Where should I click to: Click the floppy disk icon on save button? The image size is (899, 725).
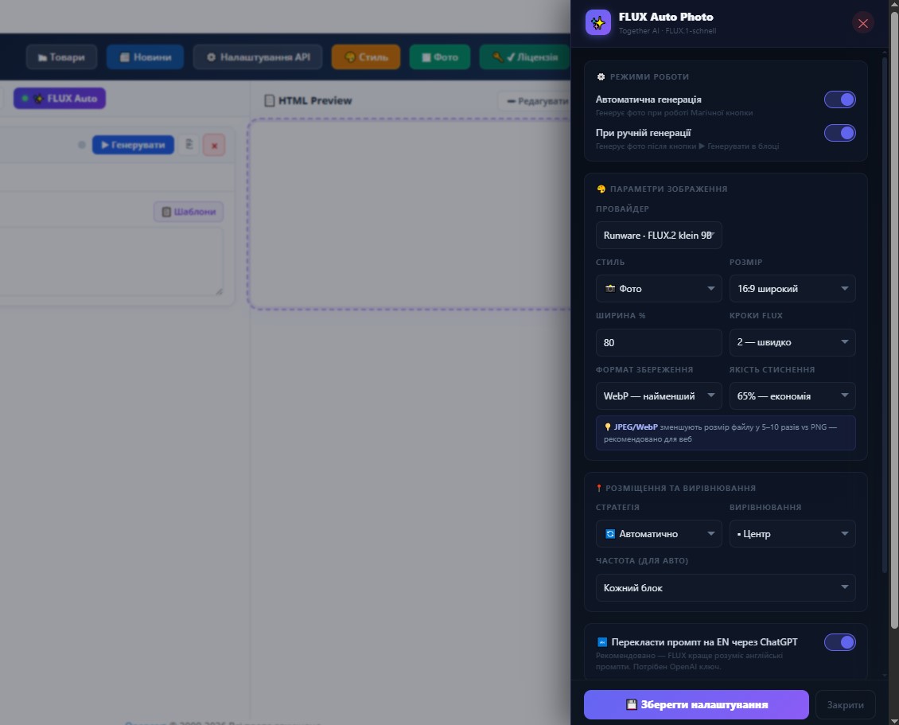click(631, 704)
